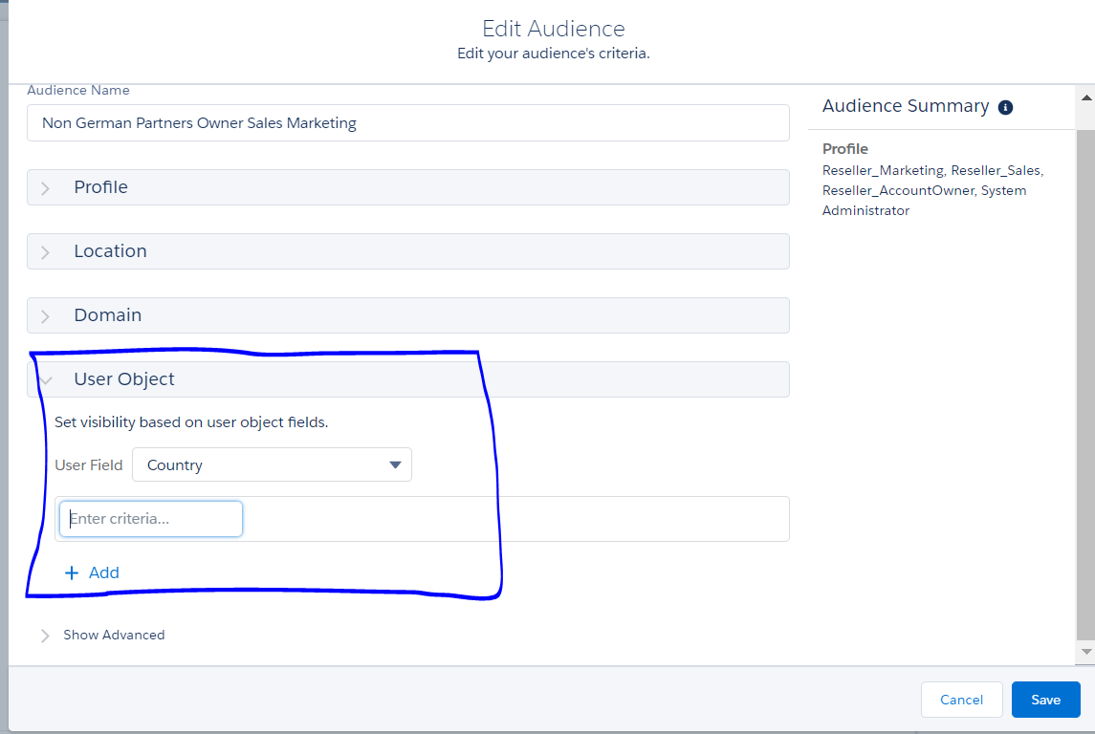Click the Audience Summary info icon
This screenshot has height=734, width=1095.
coord(1005,107)
